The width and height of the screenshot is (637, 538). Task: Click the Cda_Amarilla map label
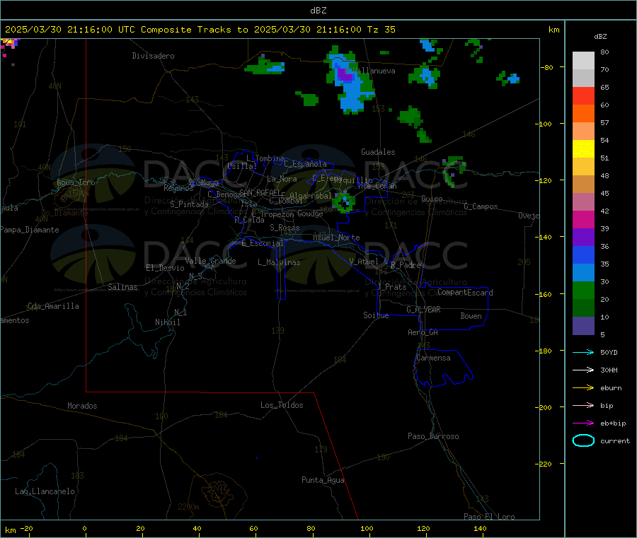coord(53,306)
